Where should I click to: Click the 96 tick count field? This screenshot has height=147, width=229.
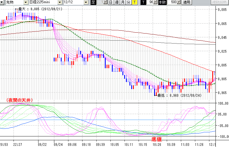coord(150,2)
